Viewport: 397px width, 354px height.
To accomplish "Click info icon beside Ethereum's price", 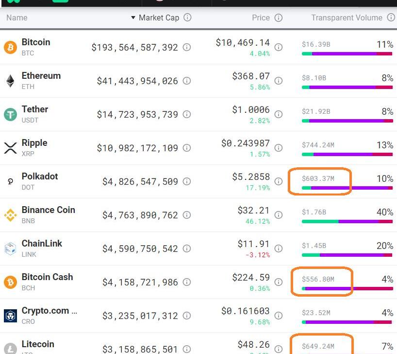I will (x=279, y=81).
